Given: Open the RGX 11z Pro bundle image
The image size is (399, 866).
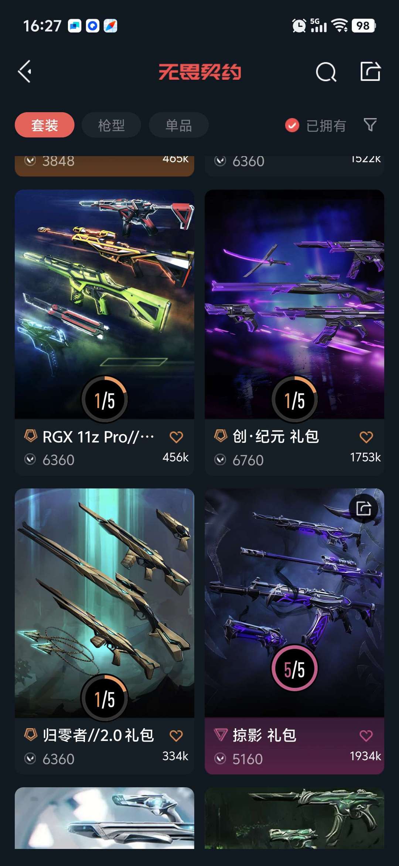Looking at the screenshot, I should pos(105,304).
